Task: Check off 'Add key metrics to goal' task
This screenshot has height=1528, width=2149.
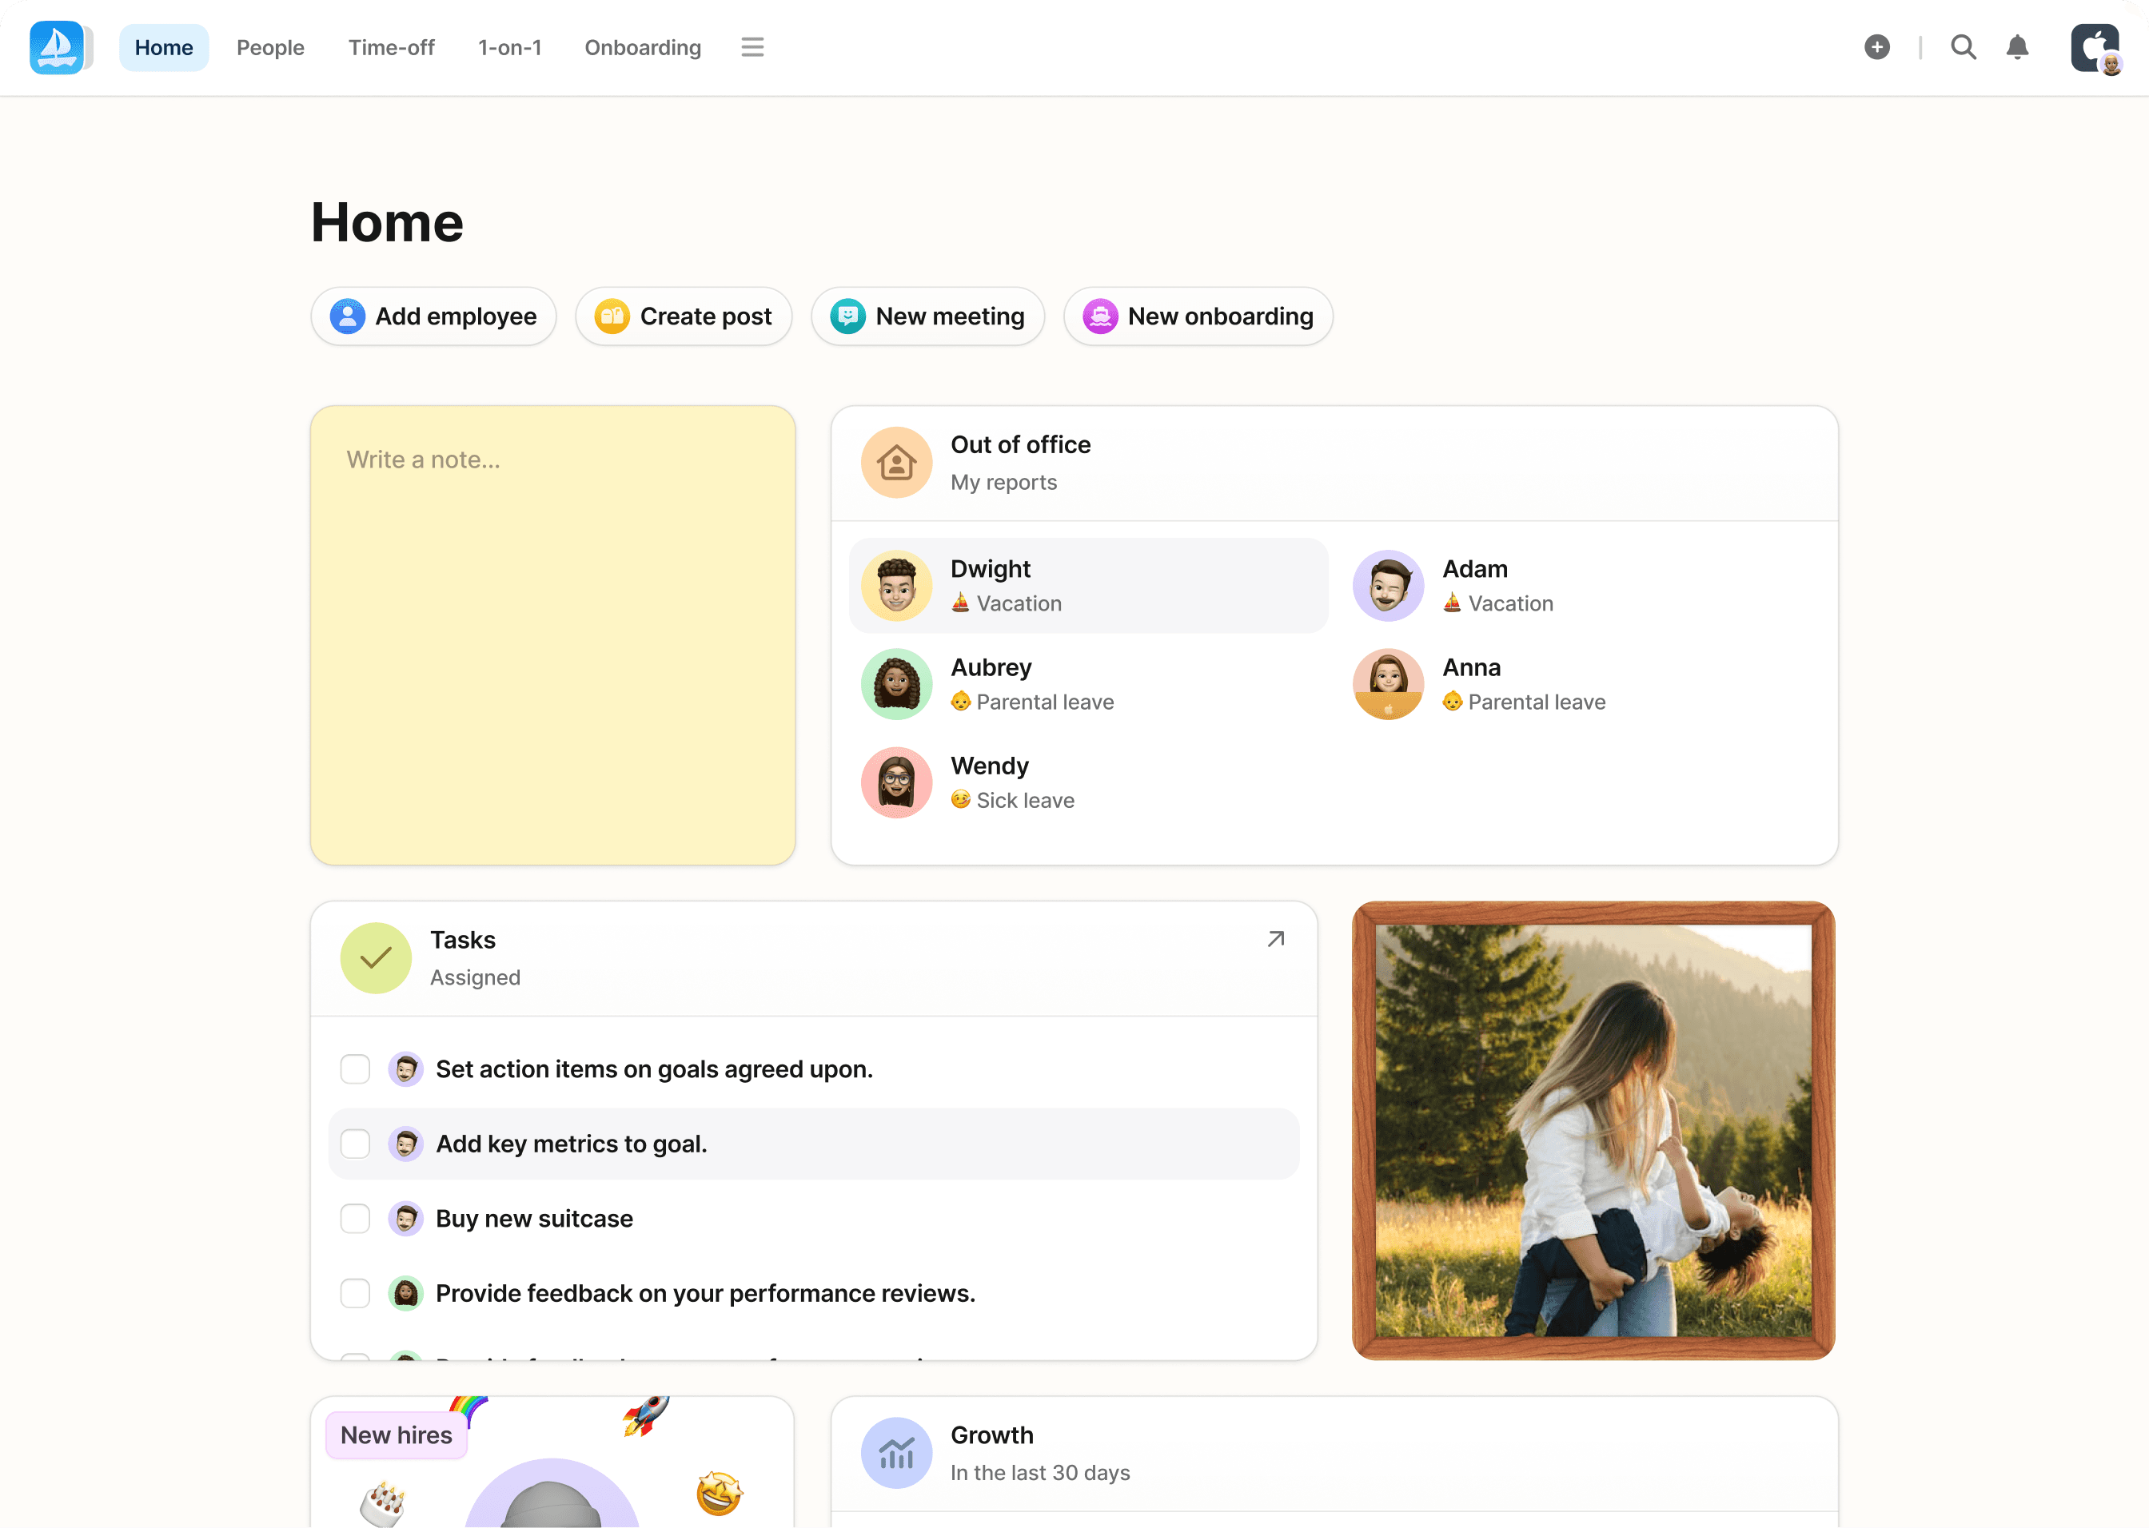Action: [355, 1144]
